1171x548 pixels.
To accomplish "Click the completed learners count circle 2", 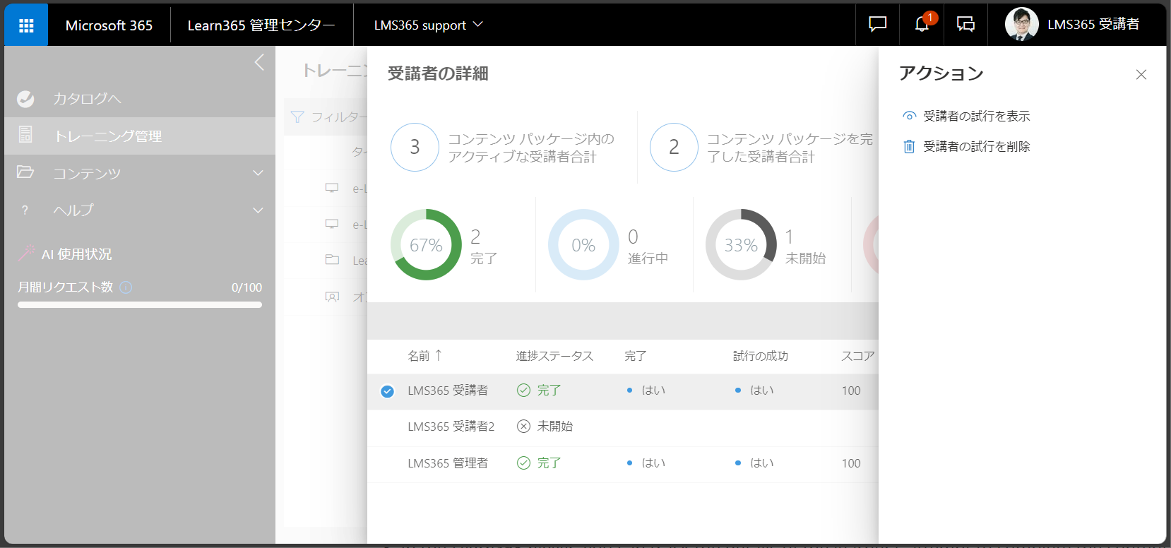I will (x=674, y=147).
